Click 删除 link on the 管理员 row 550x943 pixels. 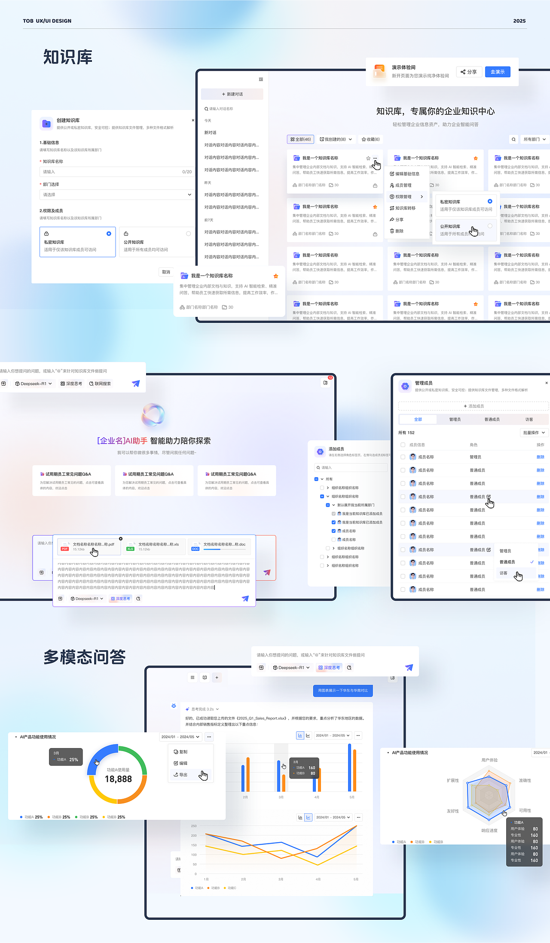(x=541, y=457)
